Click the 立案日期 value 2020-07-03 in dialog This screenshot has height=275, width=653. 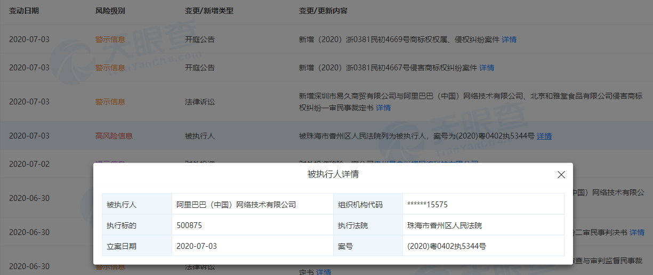197,246
